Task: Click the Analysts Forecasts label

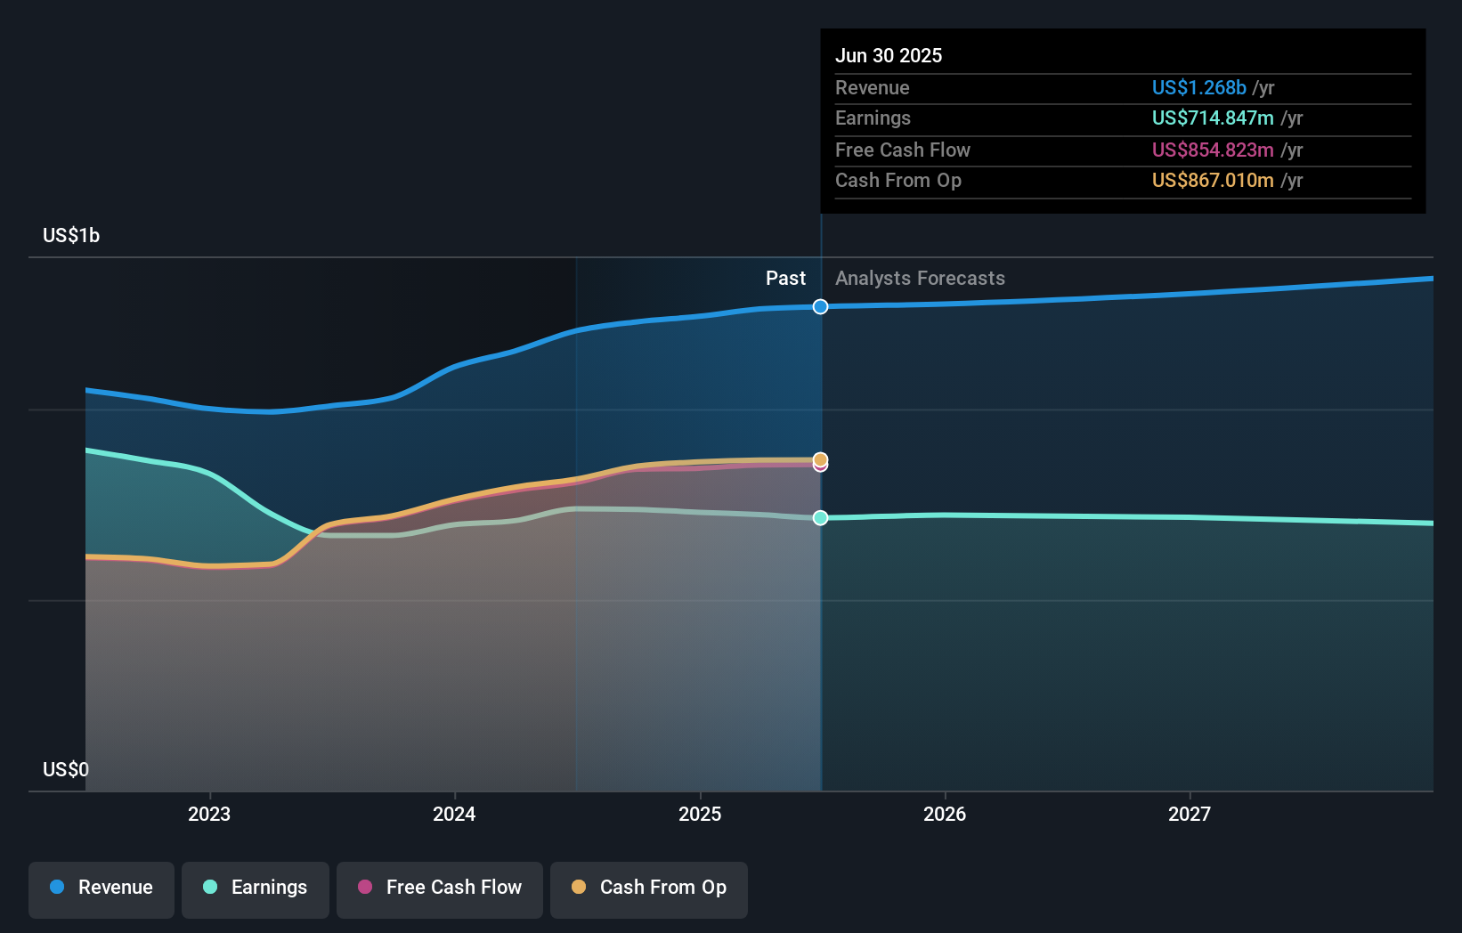Action: [920, 278]
